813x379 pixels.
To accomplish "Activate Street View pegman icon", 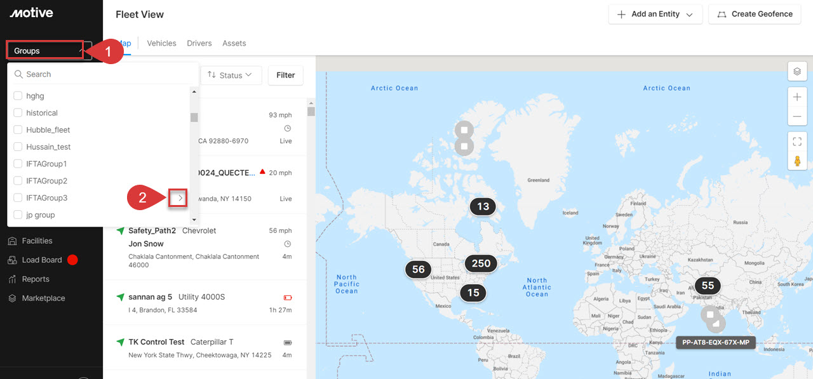I will pos(797,161).
